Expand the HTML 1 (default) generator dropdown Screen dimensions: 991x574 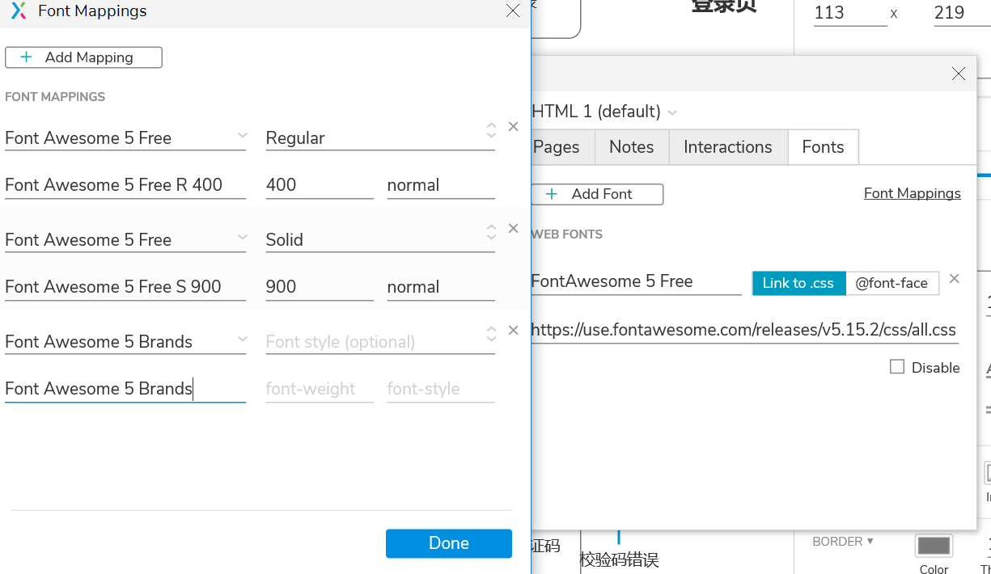[x=671, y=112]
